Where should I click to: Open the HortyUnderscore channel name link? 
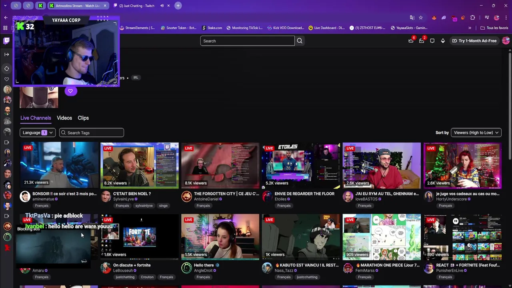click(452, 199)
